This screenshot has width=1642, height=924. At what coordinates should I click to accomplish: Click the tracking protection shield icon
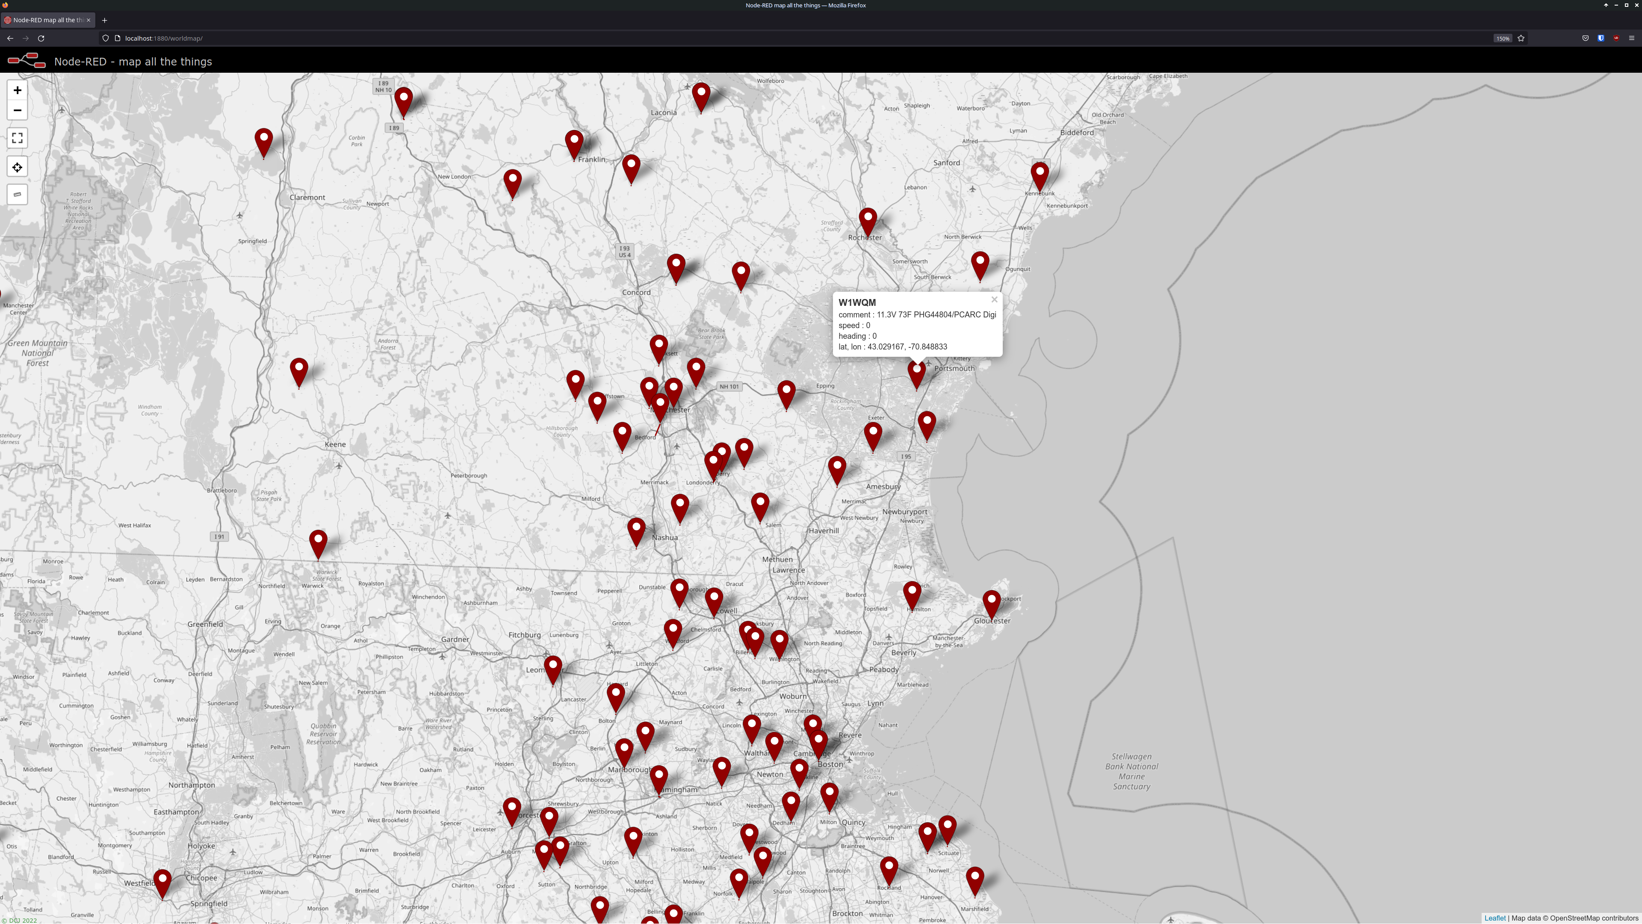tap(106, 38)
